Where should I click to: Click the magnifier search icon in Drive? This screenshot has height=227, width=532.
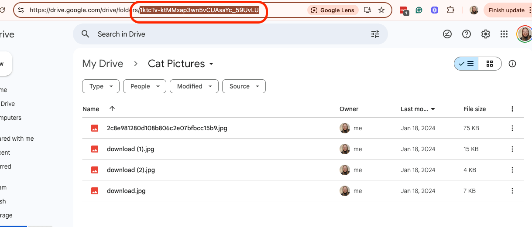[x=86, y=34]
